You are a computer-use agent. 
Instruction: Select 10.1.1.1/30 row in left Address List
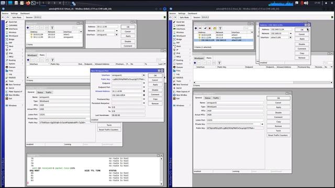click(54, 37)
